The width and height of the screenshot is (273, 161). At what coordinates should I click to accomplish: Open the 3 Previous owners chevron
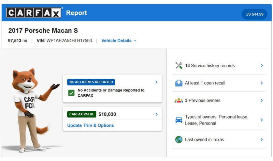point(261,100)
